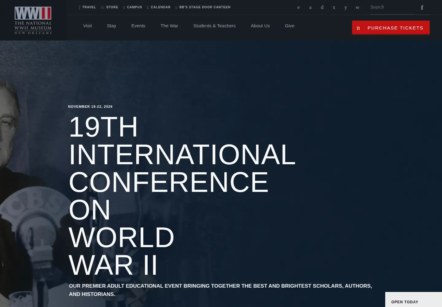Image resolution: width=442 pixels, height=307 pixels.
Task: Click the social icon displayed as letter 'x'
Action: coord(334,7)
